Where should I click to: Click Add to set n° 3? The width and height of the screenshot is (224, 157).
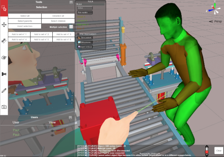pos(63,34)
